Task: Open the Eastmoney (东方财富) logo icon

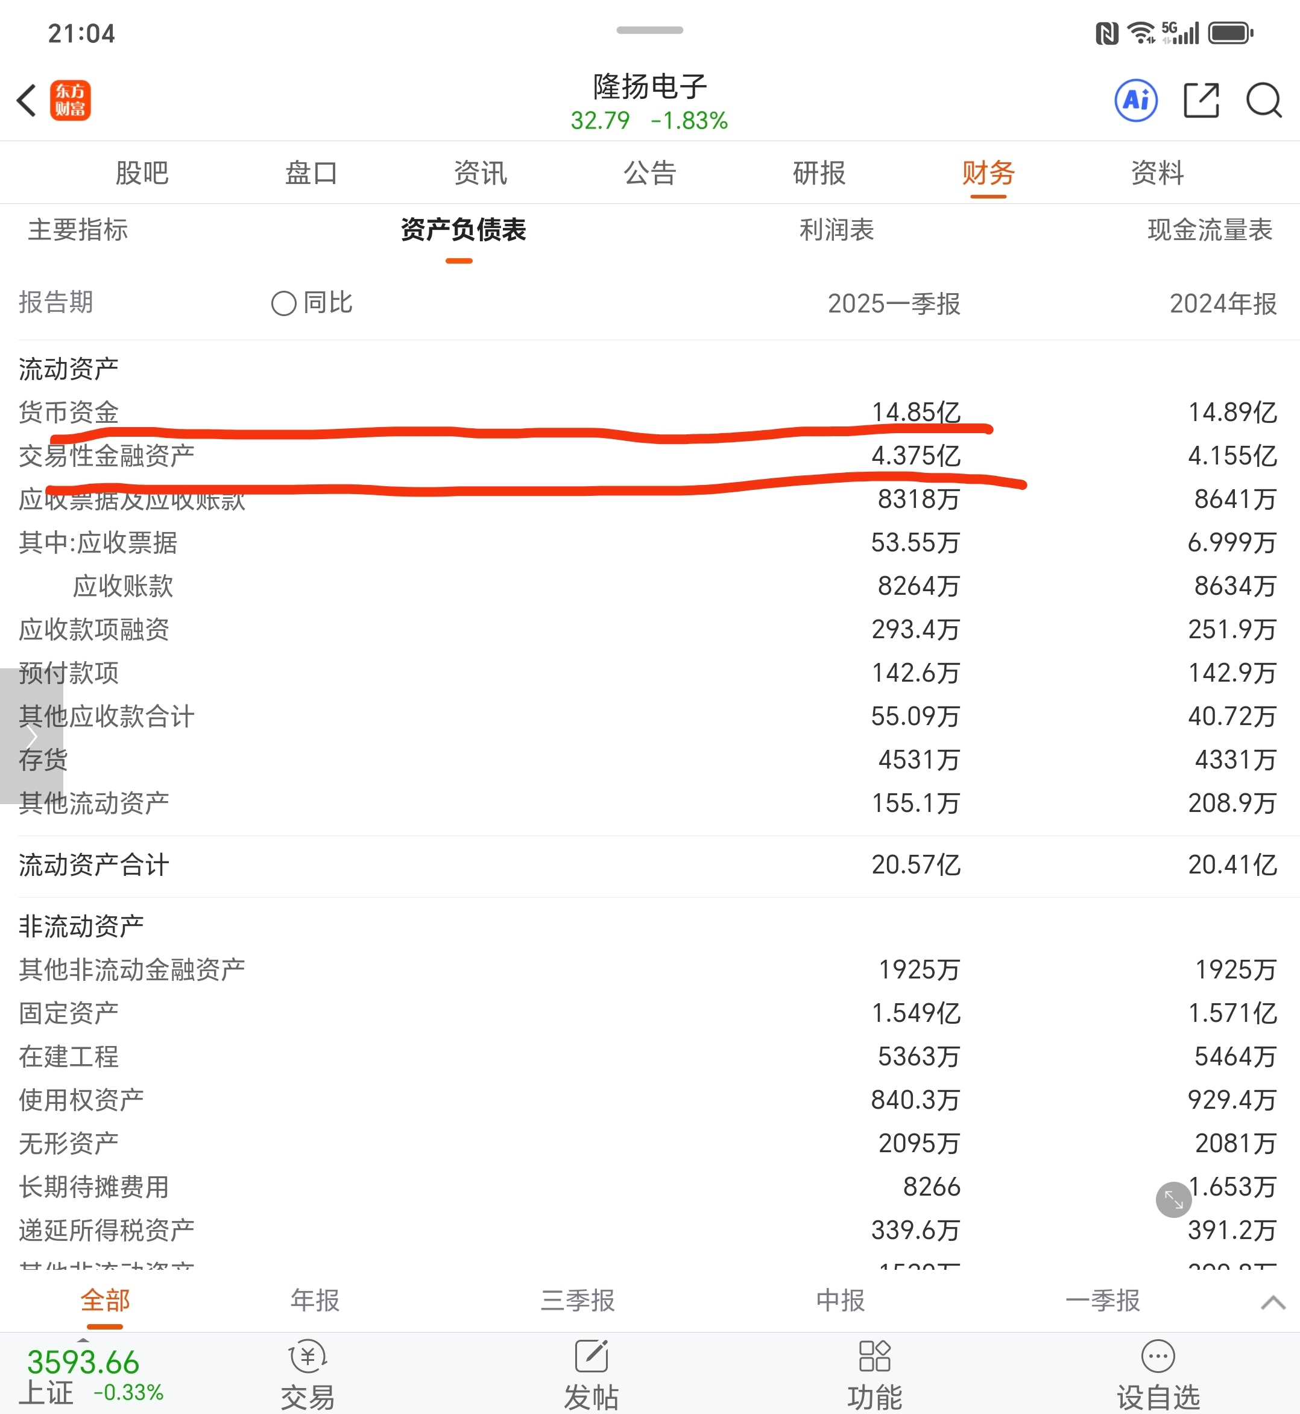Action: click(71, 100)
